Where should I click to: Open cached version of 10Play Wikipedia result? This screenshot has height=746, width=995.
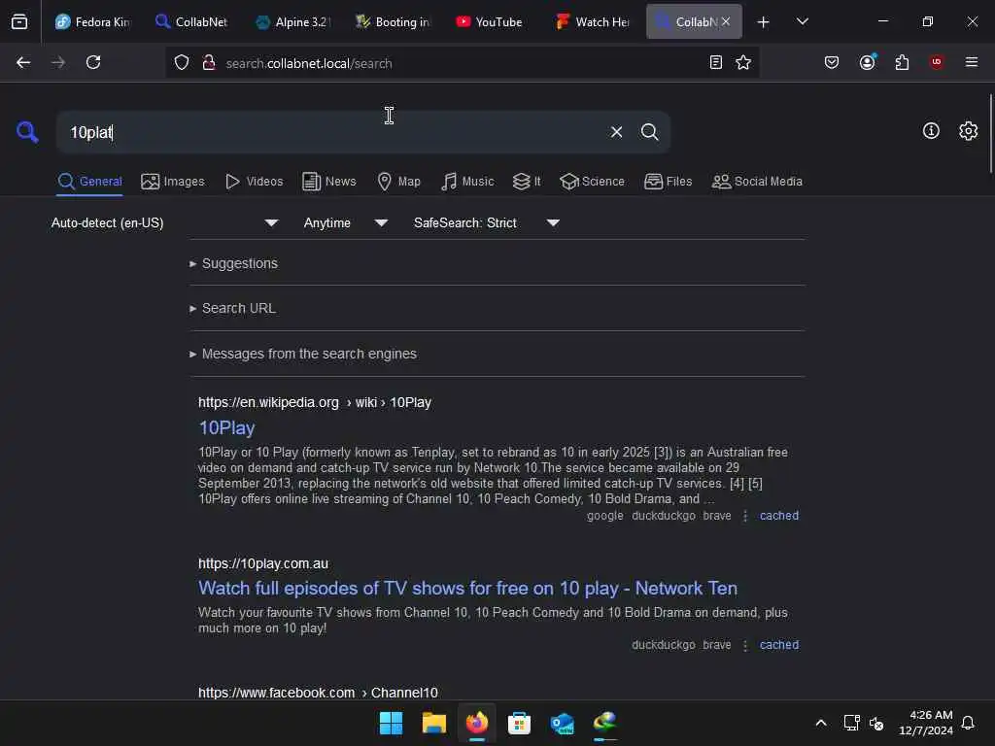pos(779,516)
